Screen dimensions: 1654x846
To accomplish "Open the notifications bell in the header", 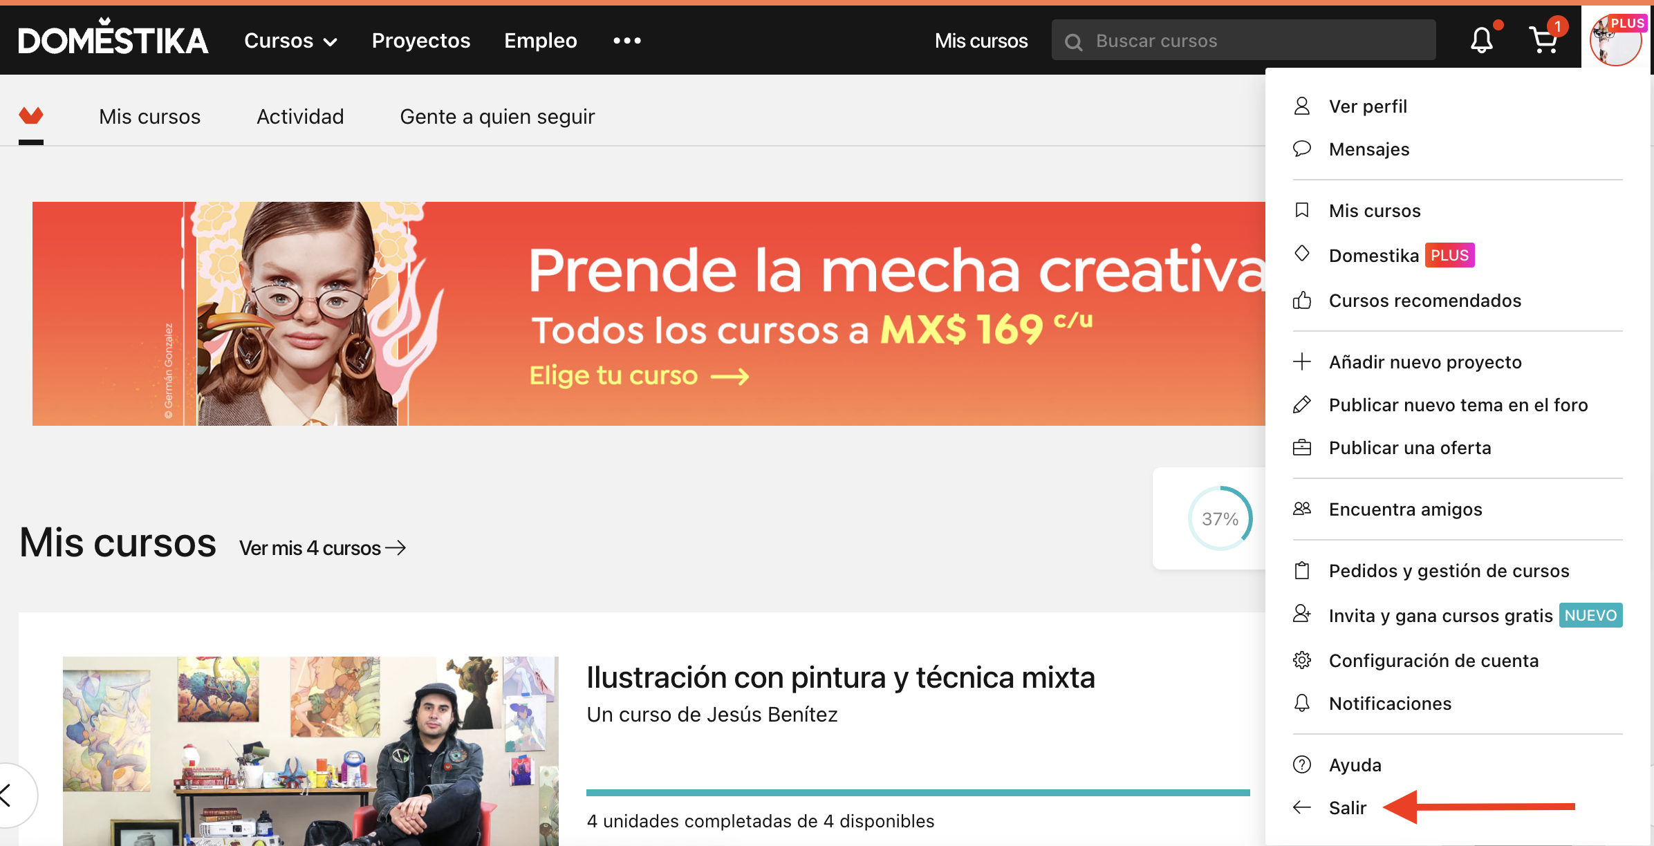I will pyautogui.click(x=1481, y=40).
